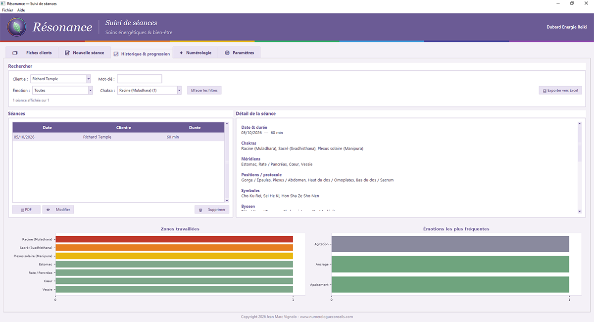Click the session detail panel scrollbar thumb
This screenshot has width=594, height=322.
580,144
